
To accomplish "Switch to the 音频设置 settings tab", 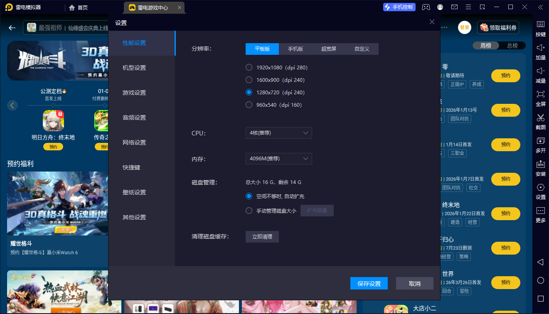I will [142, 118].
